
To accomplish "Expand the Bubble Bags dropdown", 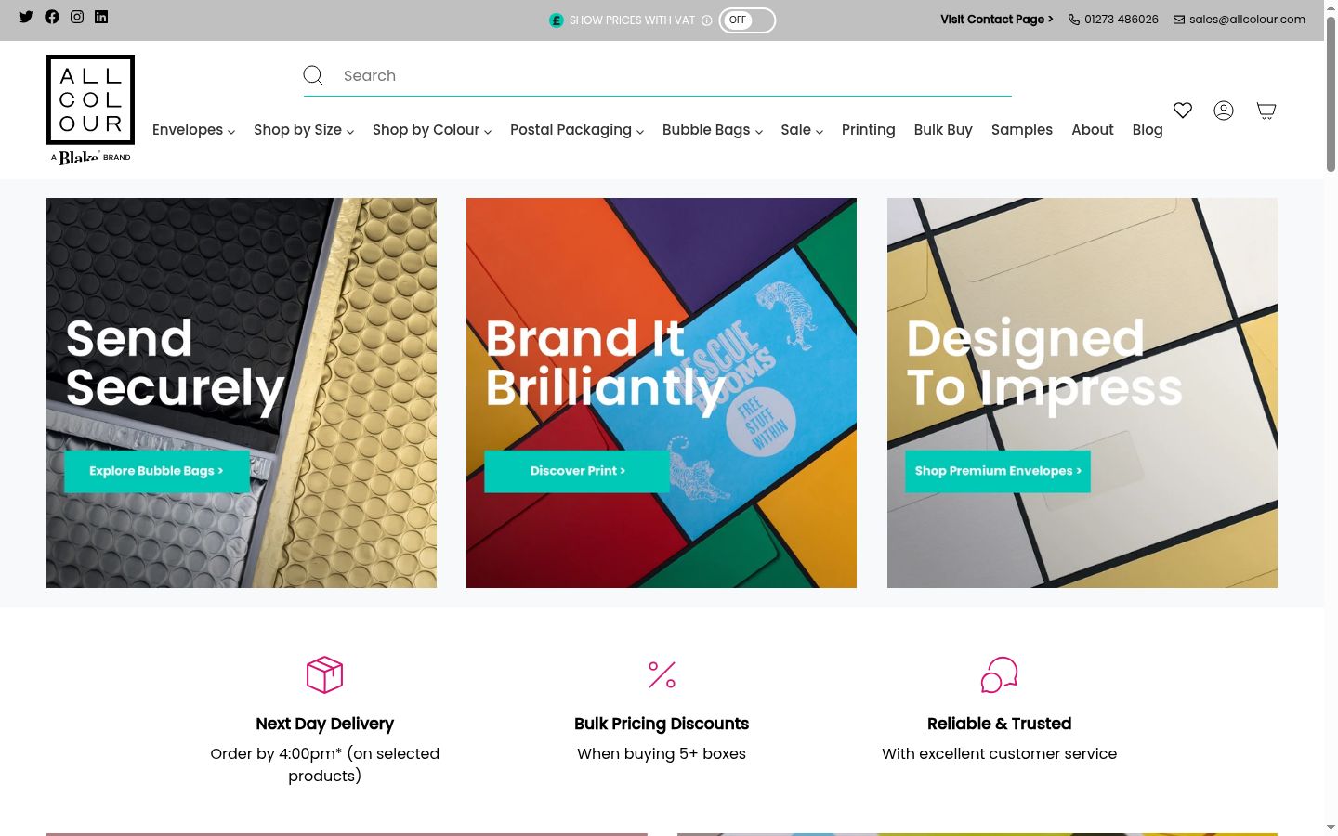I will (713, 130).
